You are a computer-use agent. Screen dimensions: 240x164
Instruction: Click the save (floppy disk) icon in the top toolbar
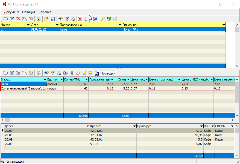[53, 19]
